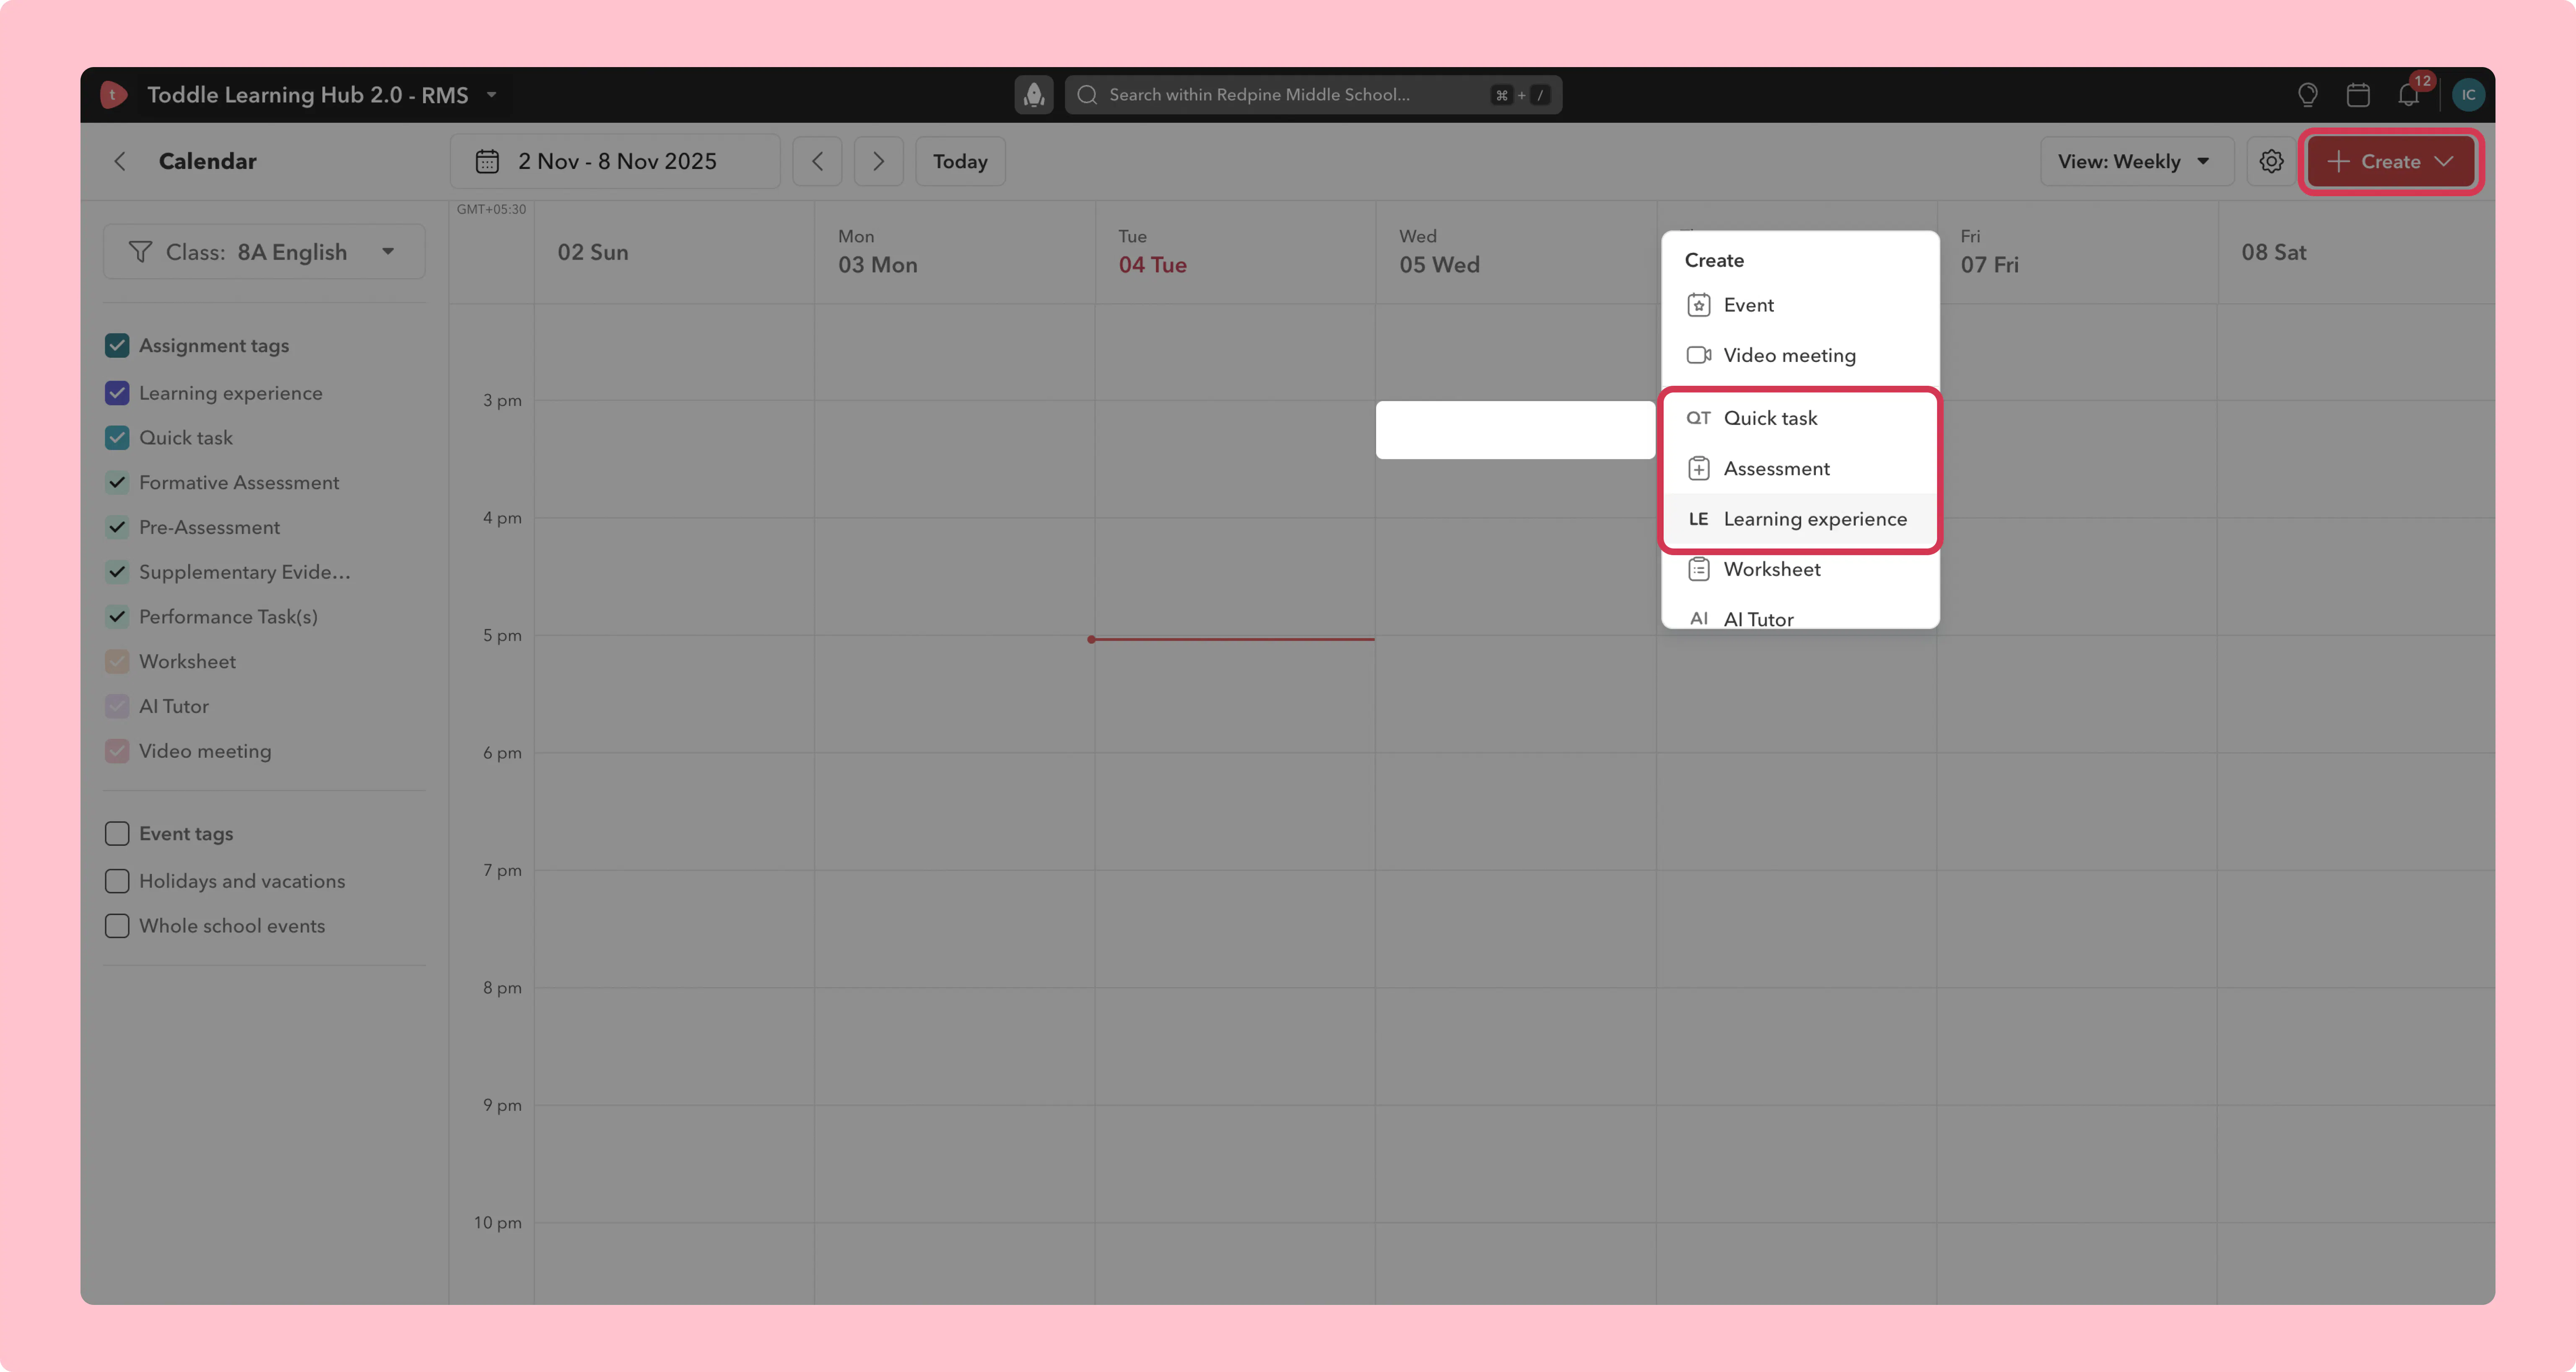Open the Class 8A English dropdown
This screenshot has width=2576, height=1372.
pyautogui.click(x=264, y=252)
